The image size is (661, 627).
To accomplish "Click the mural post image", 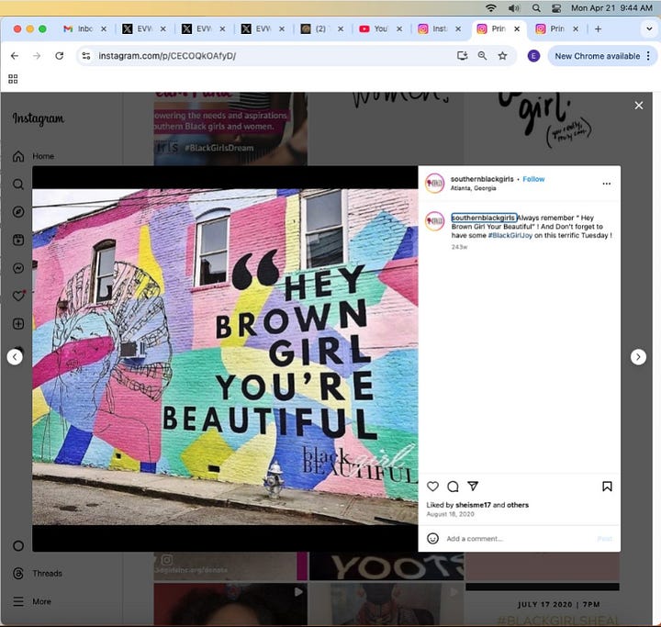I will coord(225,357).
